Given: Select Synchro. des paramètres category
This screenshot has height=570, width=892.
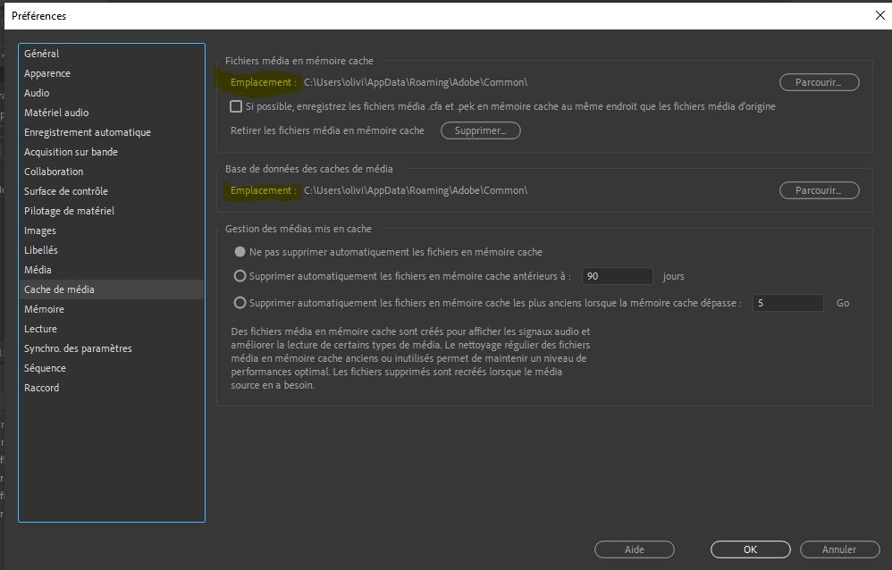Looking at the screenshot, I should [x=78, y=348].
